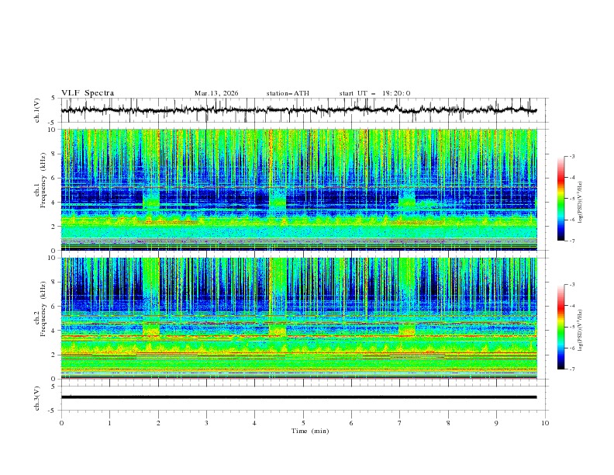This screenshot has width=614, height=475.
Task: Click the "ch.3(V)" waveform axis label
Action: click(x=37, y=398)
